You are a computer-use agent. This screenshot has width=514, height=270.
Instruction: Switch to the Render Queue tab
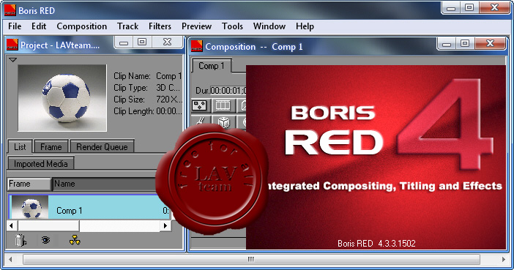(x=102, y=147)
